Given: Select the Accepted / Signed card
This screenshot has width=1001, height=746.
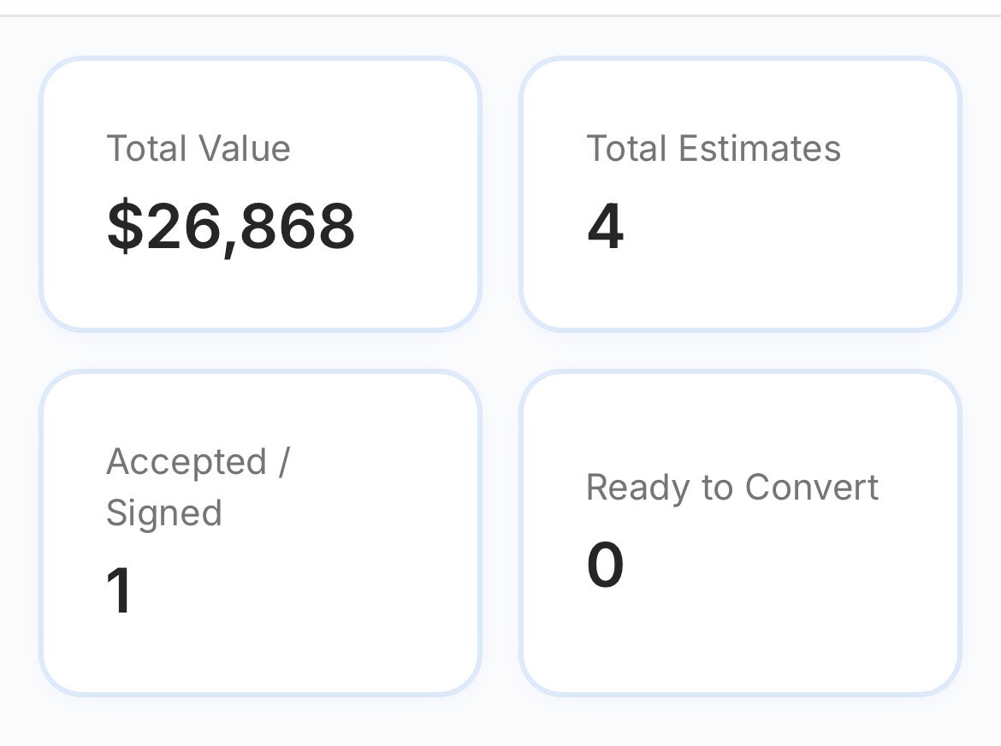Looking at the screenshot, I should click(x=260, y=532).
